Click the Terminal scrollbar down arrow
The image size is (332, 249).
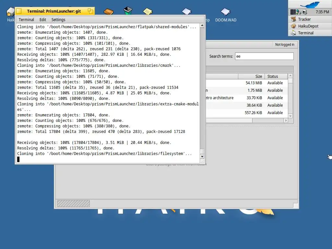pyautogui.click(x=202, y=157)
